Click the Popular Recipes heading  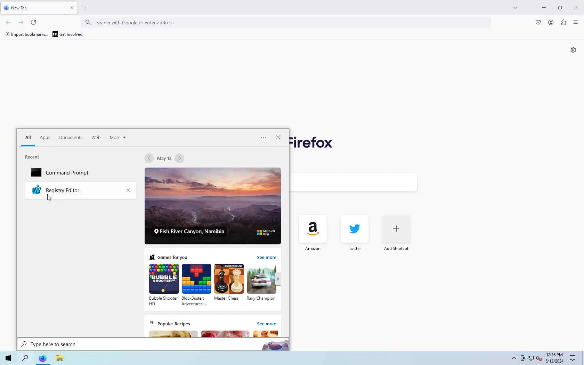point(174,324)
